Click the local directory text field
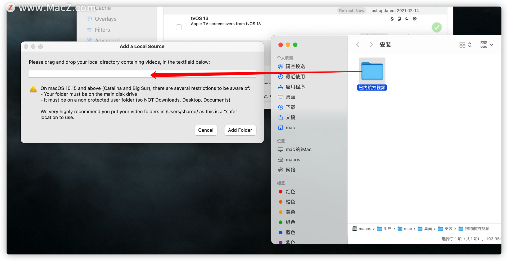508x261 pixels. (x=142, y=74)
